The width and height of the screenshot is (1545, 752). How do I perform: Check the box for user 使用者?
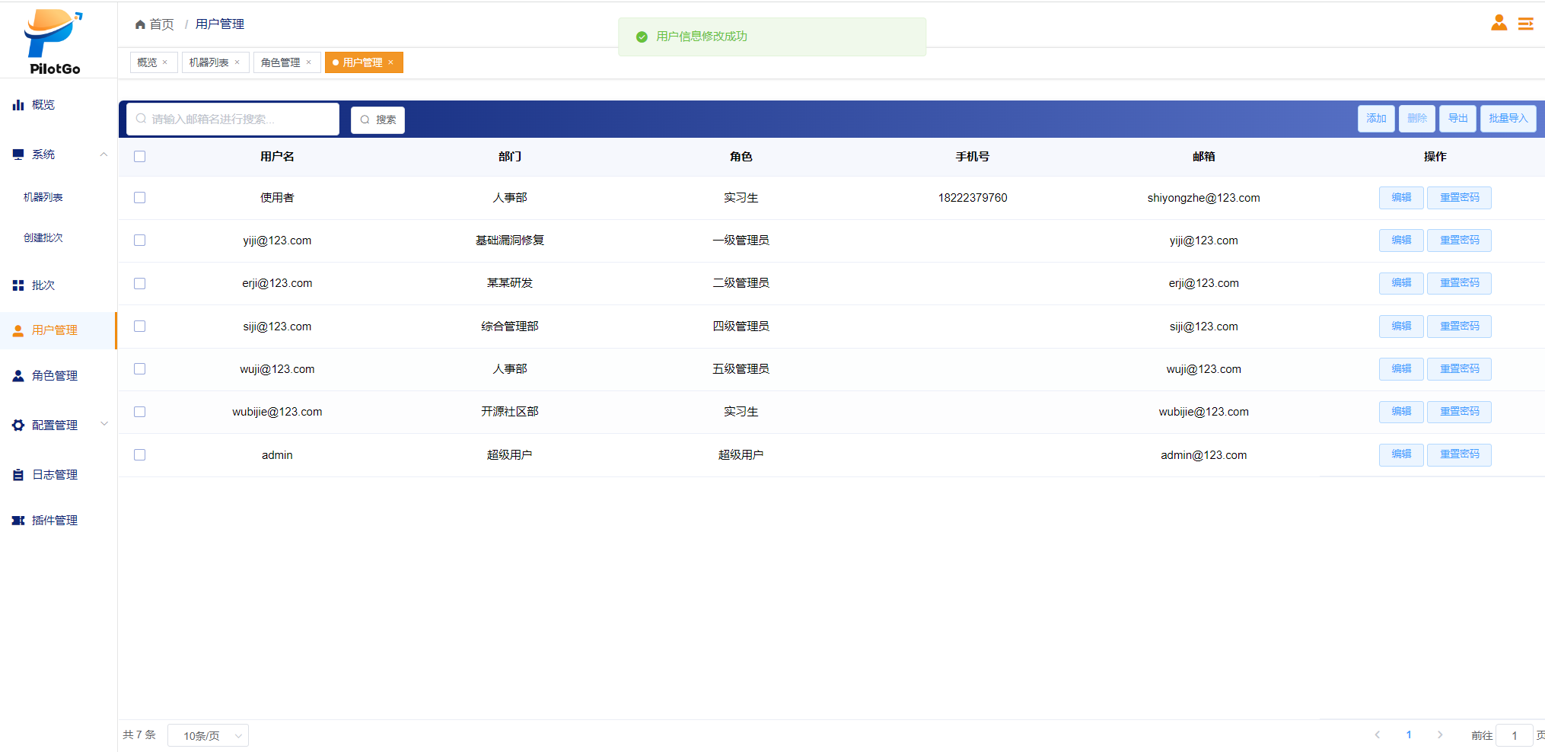click(x=139, y=198)
